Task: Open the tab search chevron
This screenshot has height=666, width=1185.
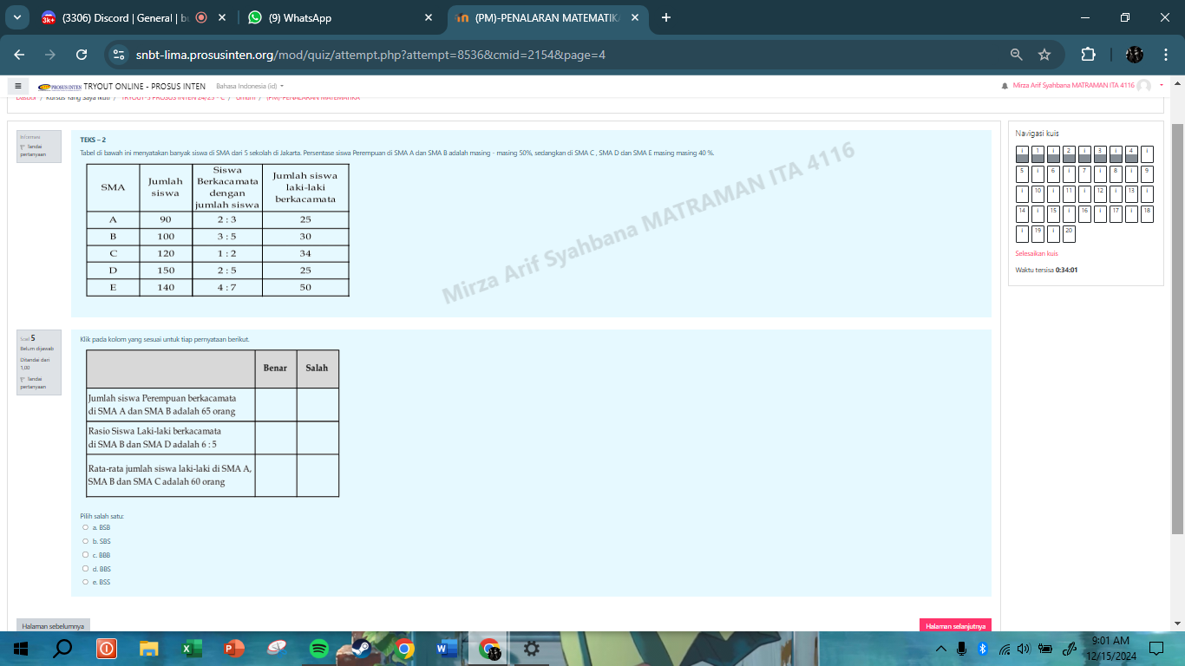Action: (x=16, y=17)
